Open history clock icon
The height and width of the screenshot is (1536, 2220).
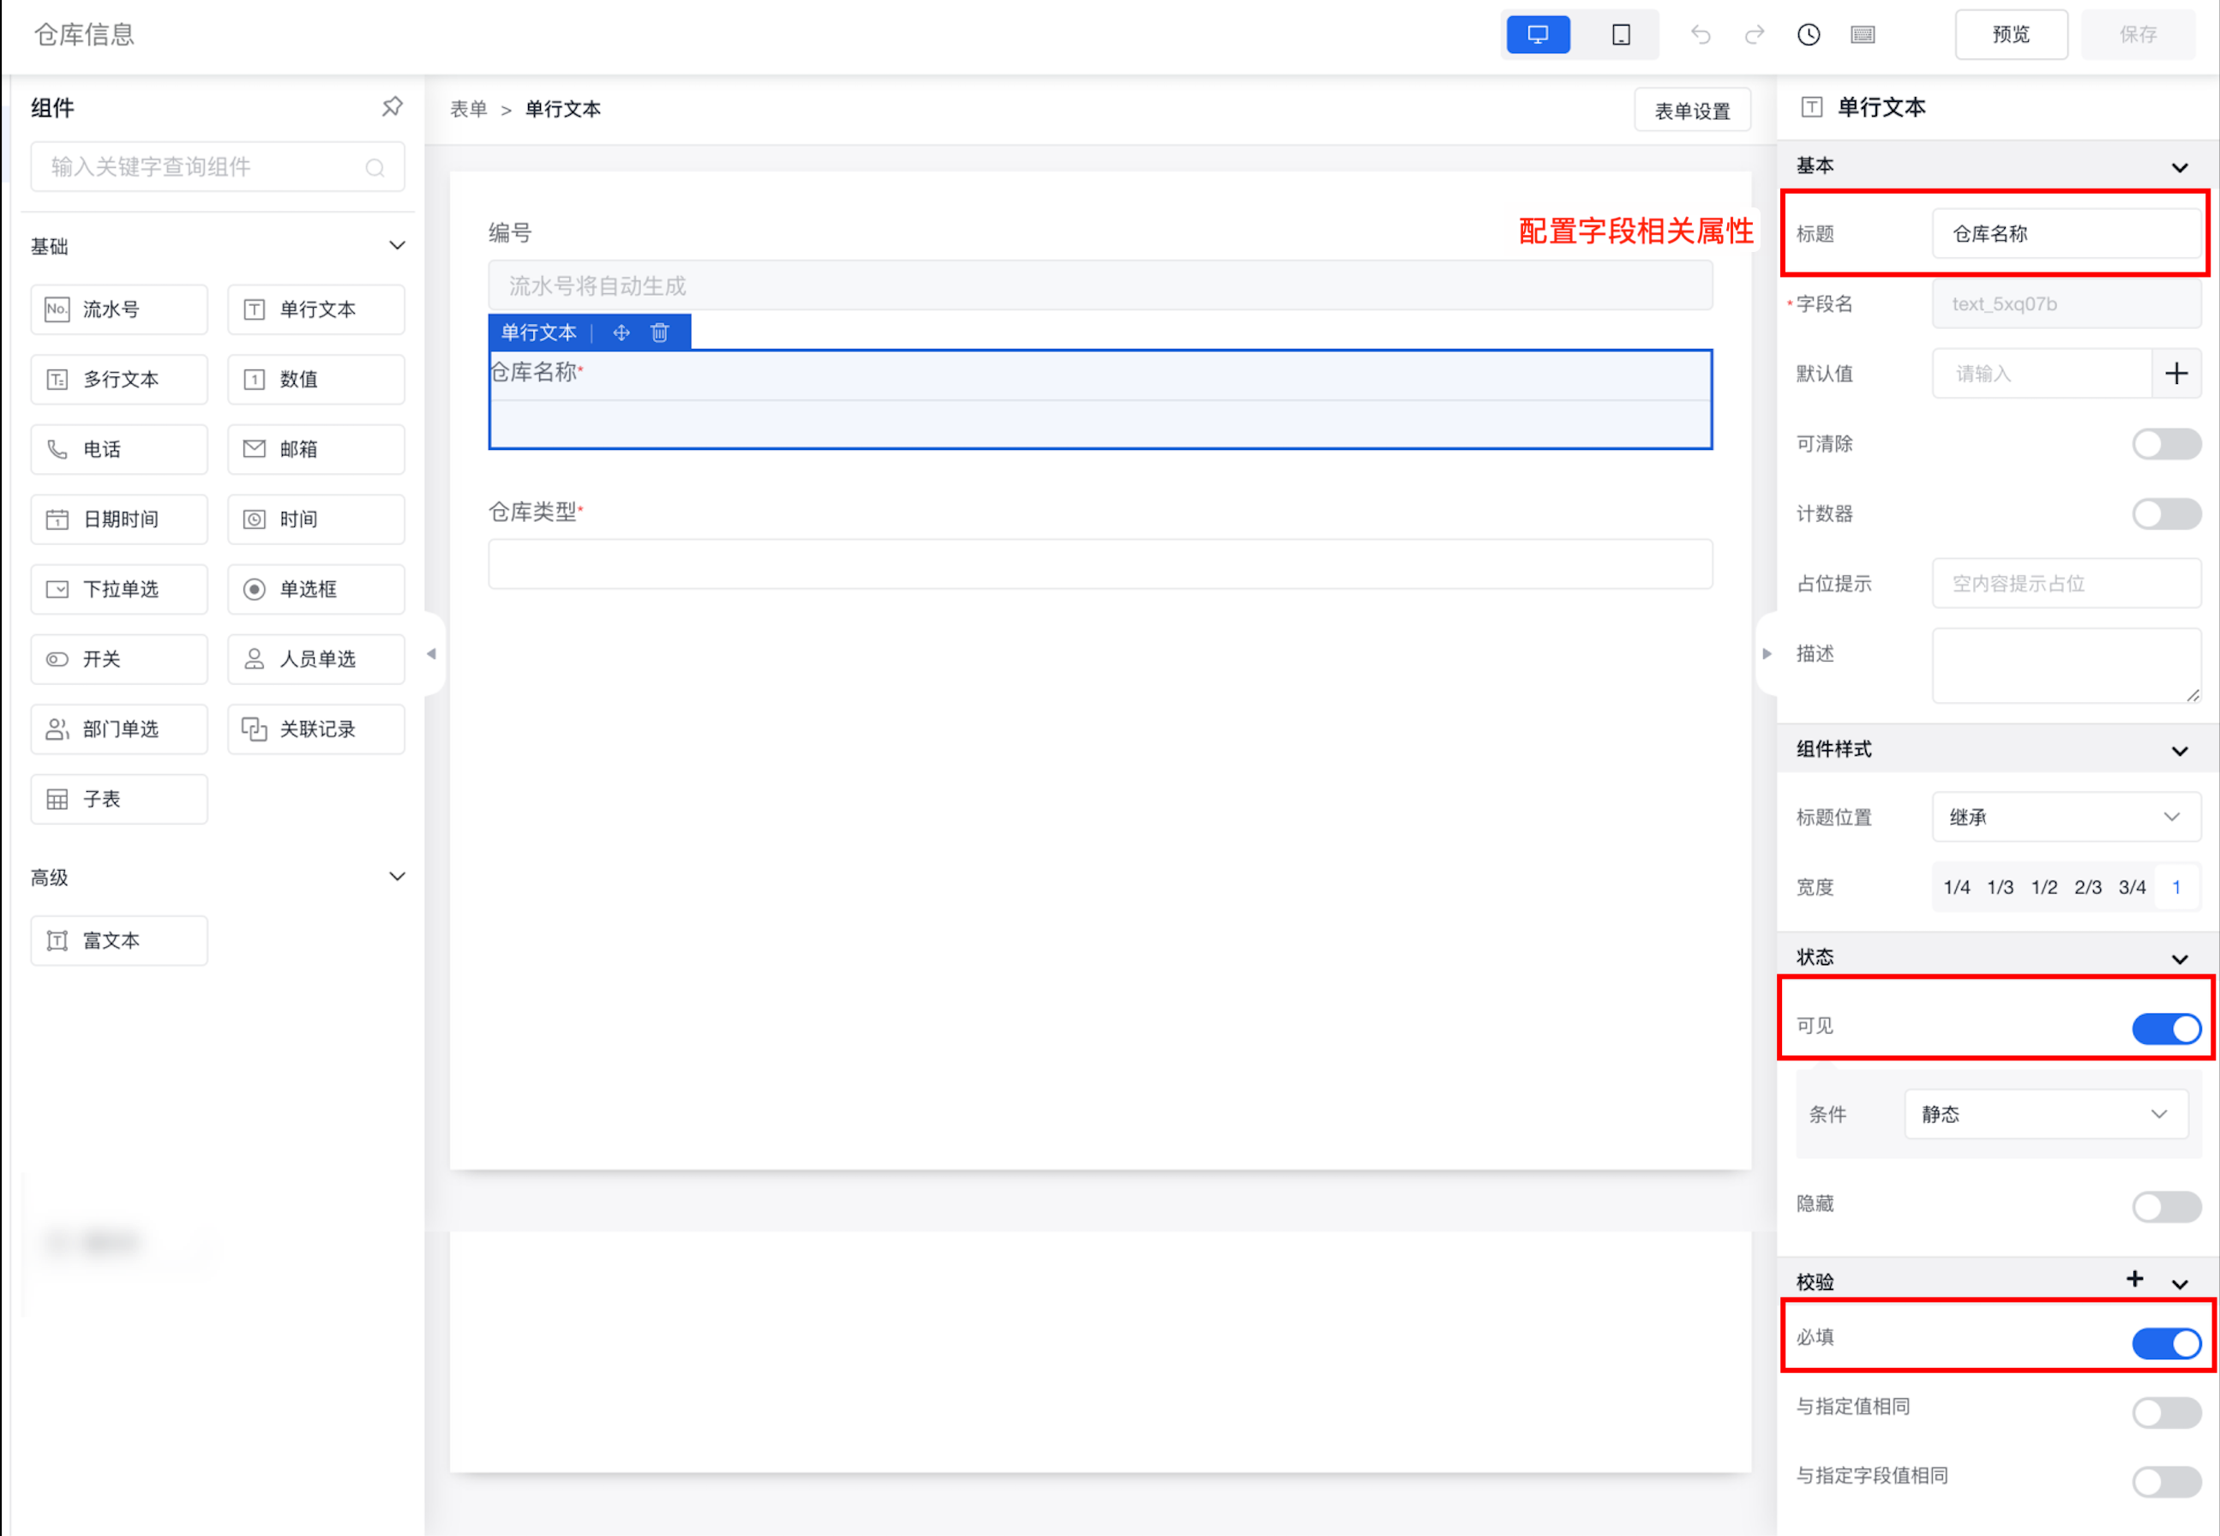(x=1808, y=34)
